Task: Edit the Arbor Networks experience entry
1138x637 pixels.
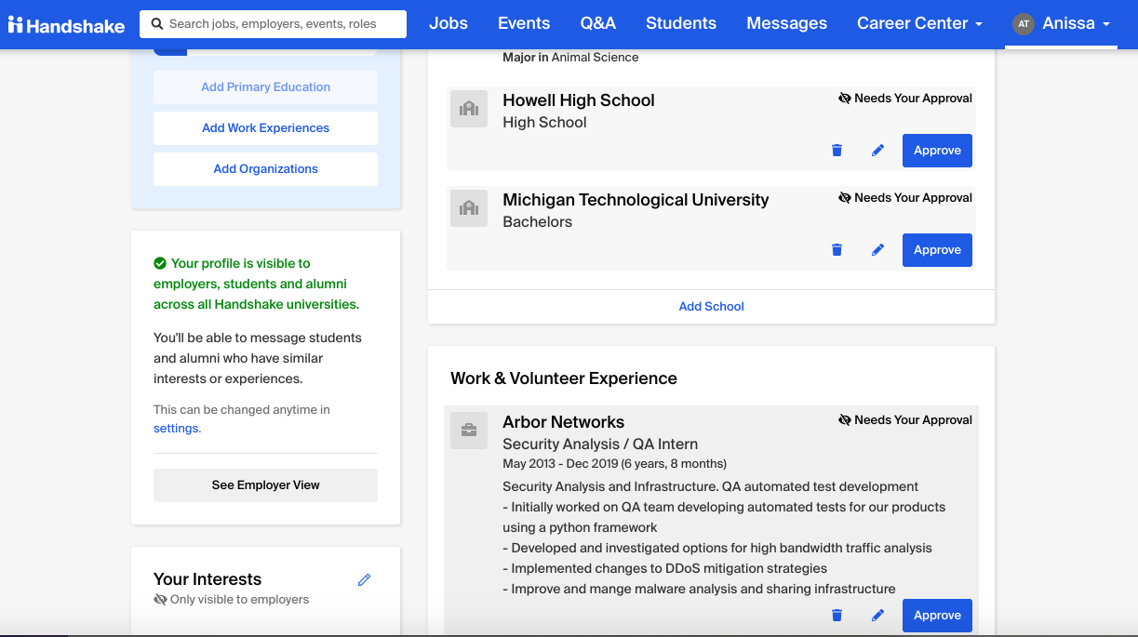Action: coord(877,615)
